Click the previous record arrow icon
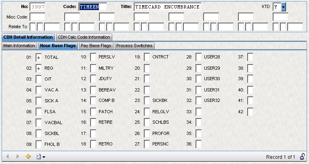This screenshot has width=309, height=164. (7, 156)
